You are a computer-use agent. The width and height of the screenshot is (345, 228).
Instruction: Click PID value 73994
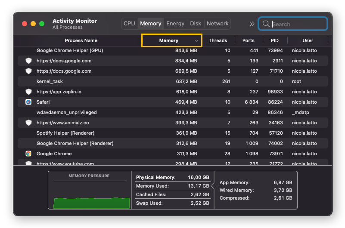pyautogui.click(x=275, y=50)
